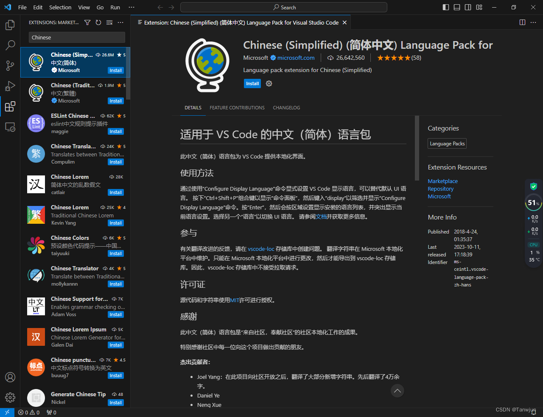Open the MIT license link
This screenshot has width=543, height=417.
235,300
